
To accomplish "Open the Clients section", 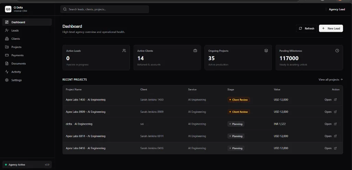I will pos(27,39).
